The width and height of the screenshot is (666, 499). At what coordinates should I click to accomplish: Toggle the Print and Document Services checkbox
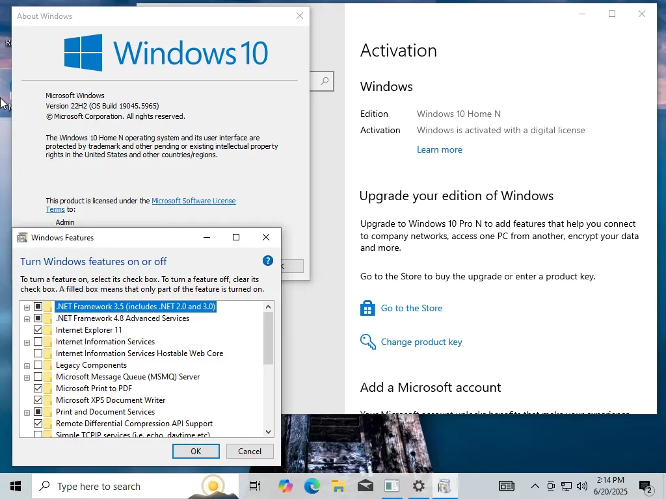point(38,411)
